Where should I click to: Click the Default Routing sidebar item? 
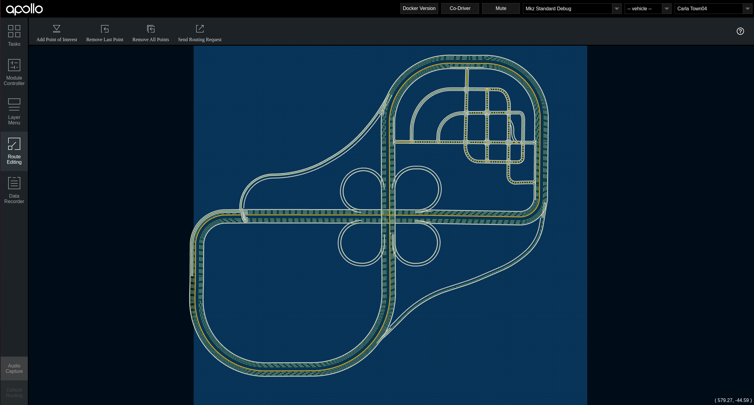tap(14, 393)
